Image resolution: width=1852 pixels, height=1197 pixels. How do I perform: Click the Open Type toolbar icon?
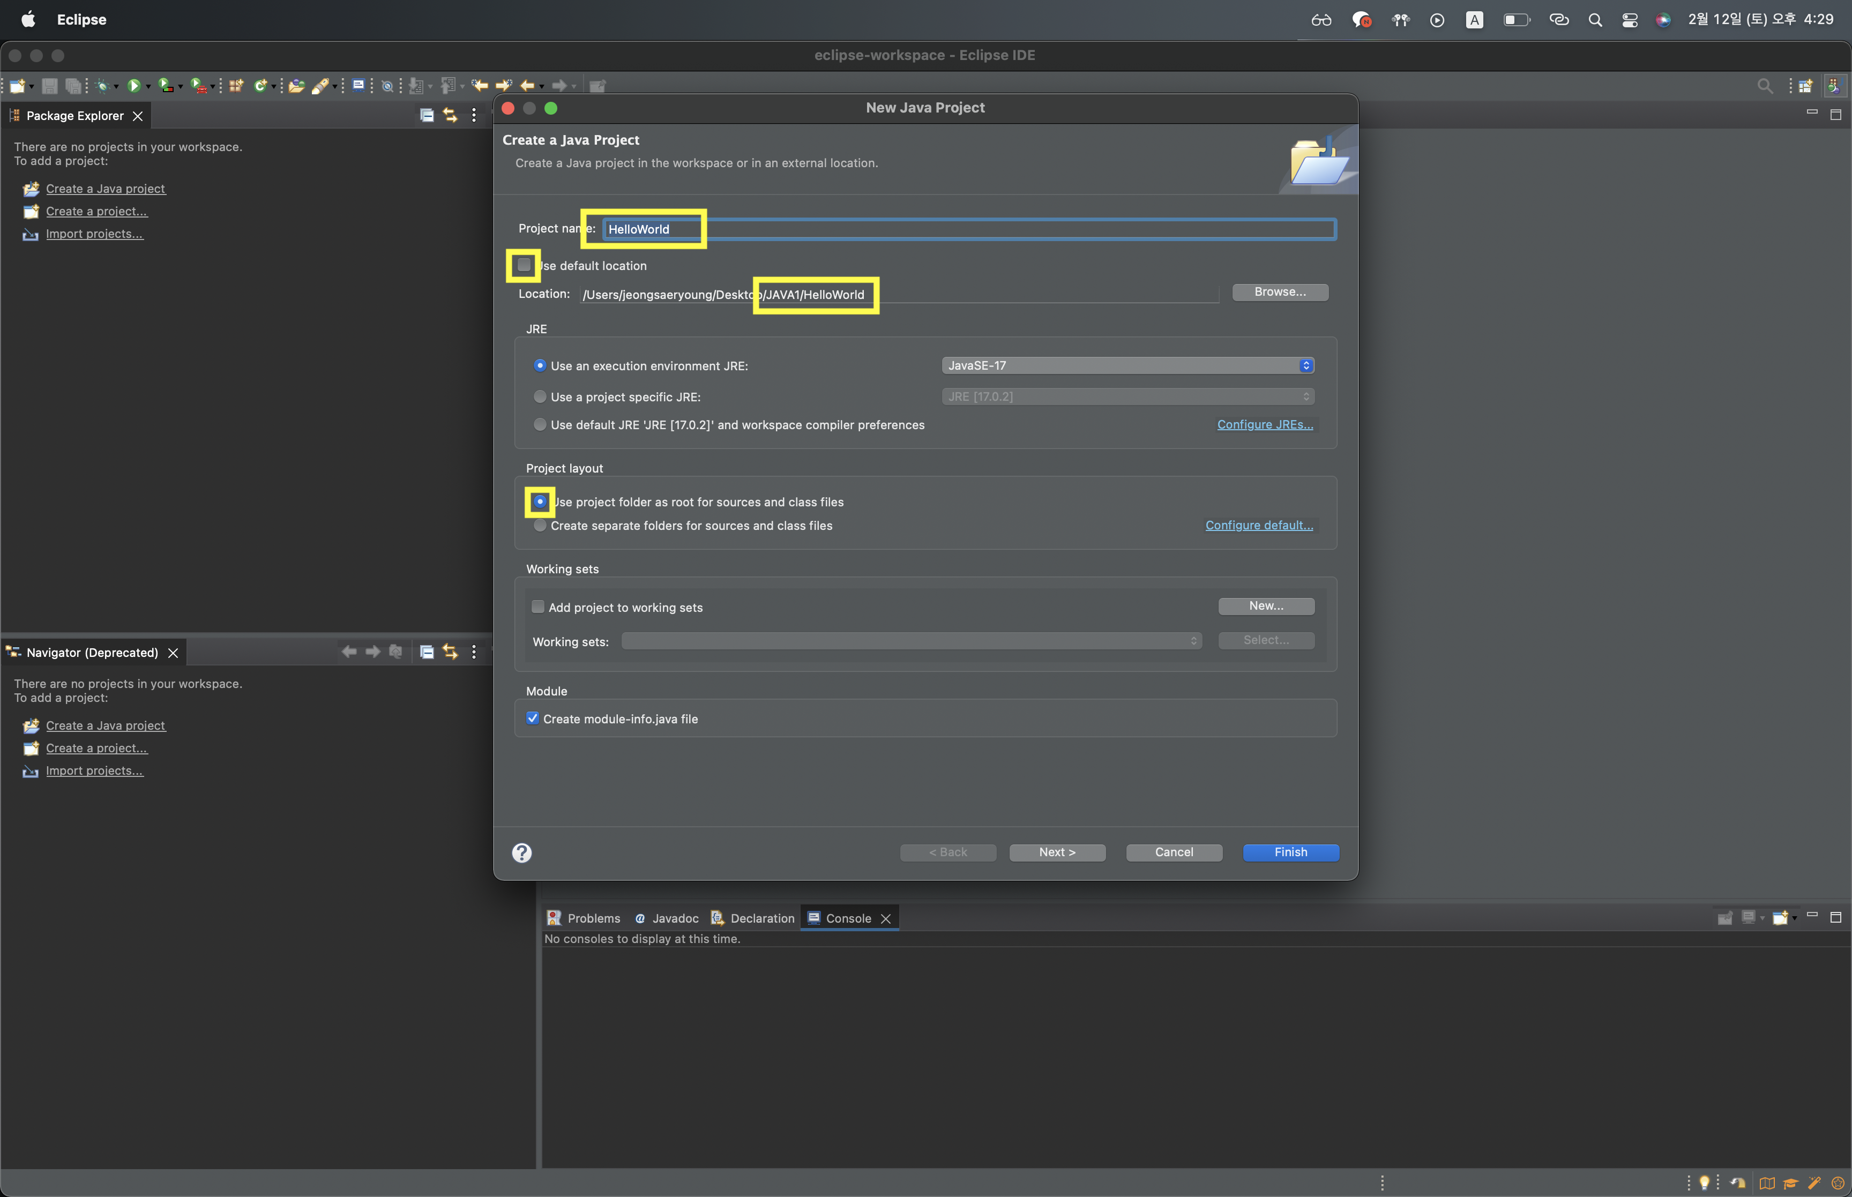pos(296,86)
